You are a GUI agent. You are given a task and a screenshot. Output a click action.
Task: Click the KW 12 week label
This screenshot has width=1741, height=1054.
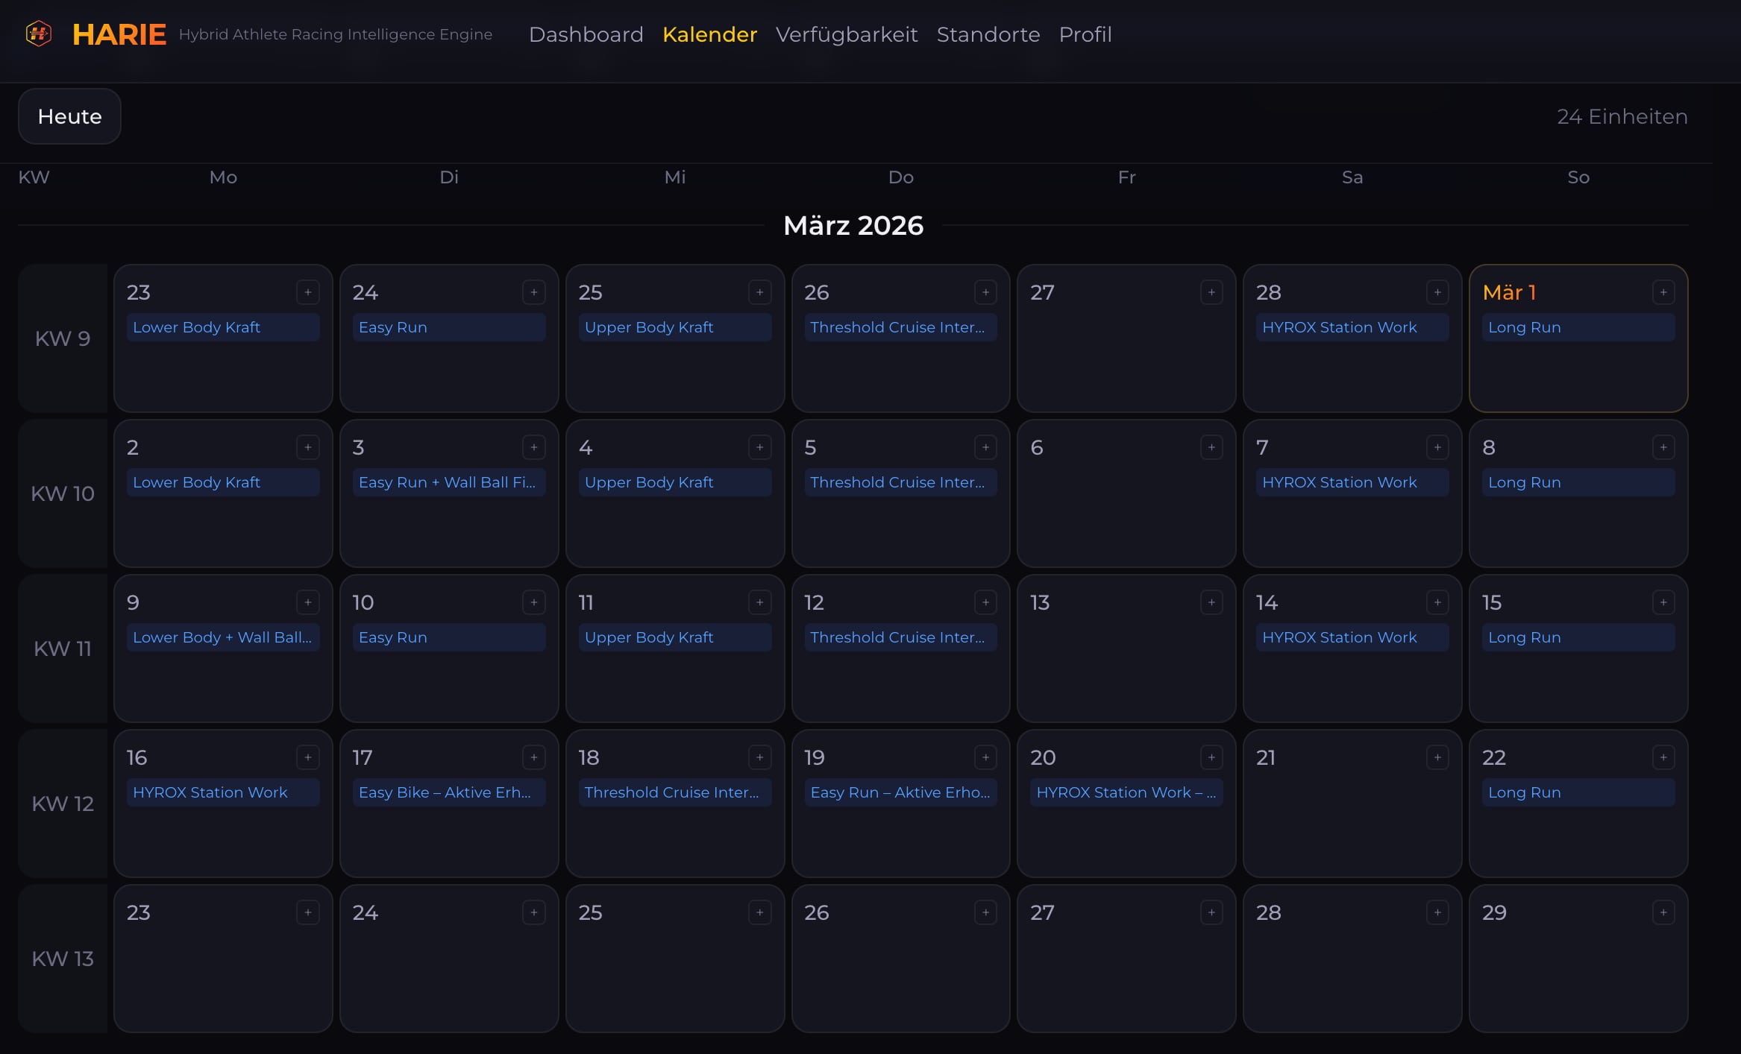tap(63, 804)
